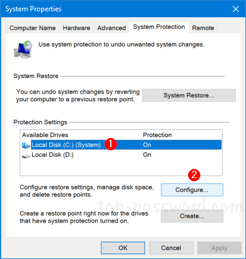Open Configure restore settings button
This screenshot has width=246, height=259.
[x=192, y=190]
